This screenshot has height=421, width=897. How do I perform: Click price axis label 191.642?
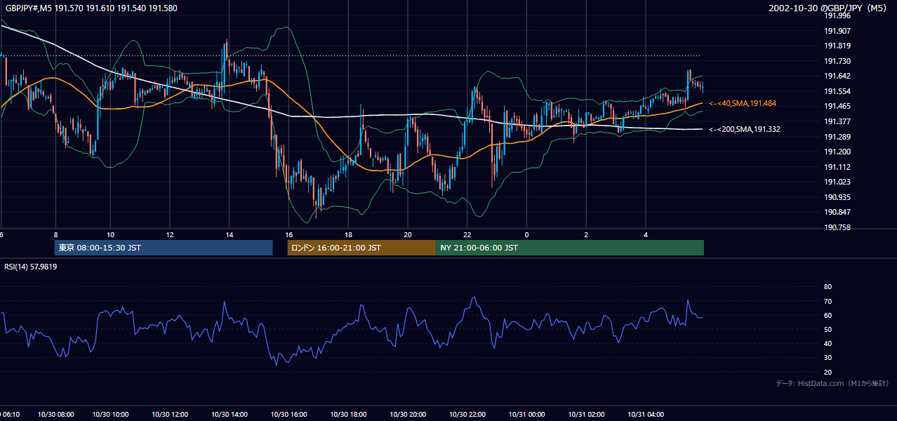click(837, 76)
